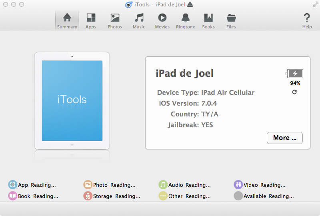This screenshot has width=320, height=216.
Task: Click Country: TY/A line
Action: point(194,114)
